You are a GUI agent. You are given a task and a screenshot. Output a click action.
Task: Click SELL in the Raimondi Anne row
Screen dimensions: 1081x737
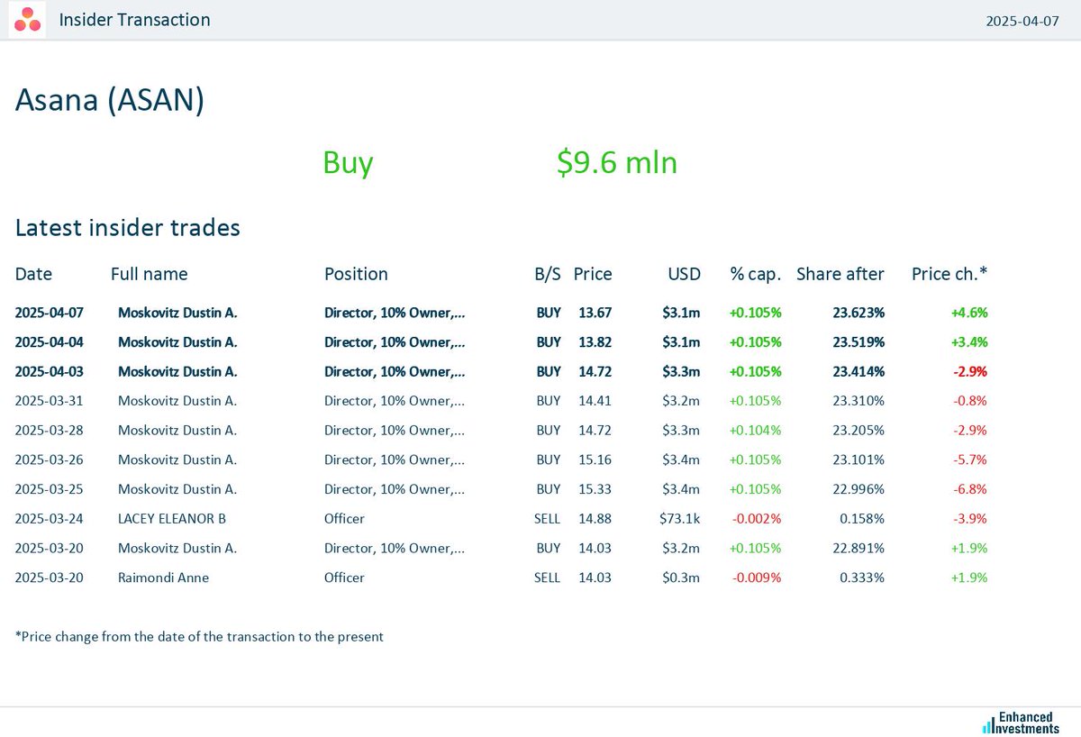(x=548, y=578)
